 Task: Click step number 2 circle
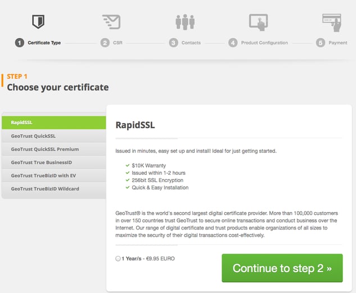[x=105, y=43]
